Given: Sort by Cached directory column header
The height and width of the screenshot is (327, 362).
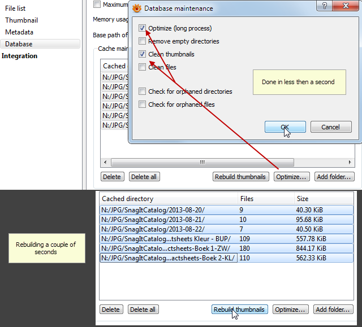Looking at the screenshot, I should (169, 199).
